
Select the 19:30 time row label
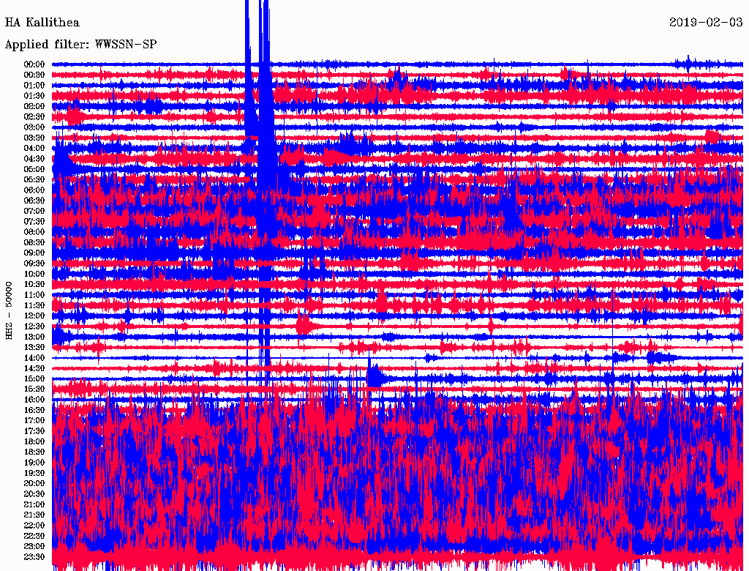coord(34,473)
